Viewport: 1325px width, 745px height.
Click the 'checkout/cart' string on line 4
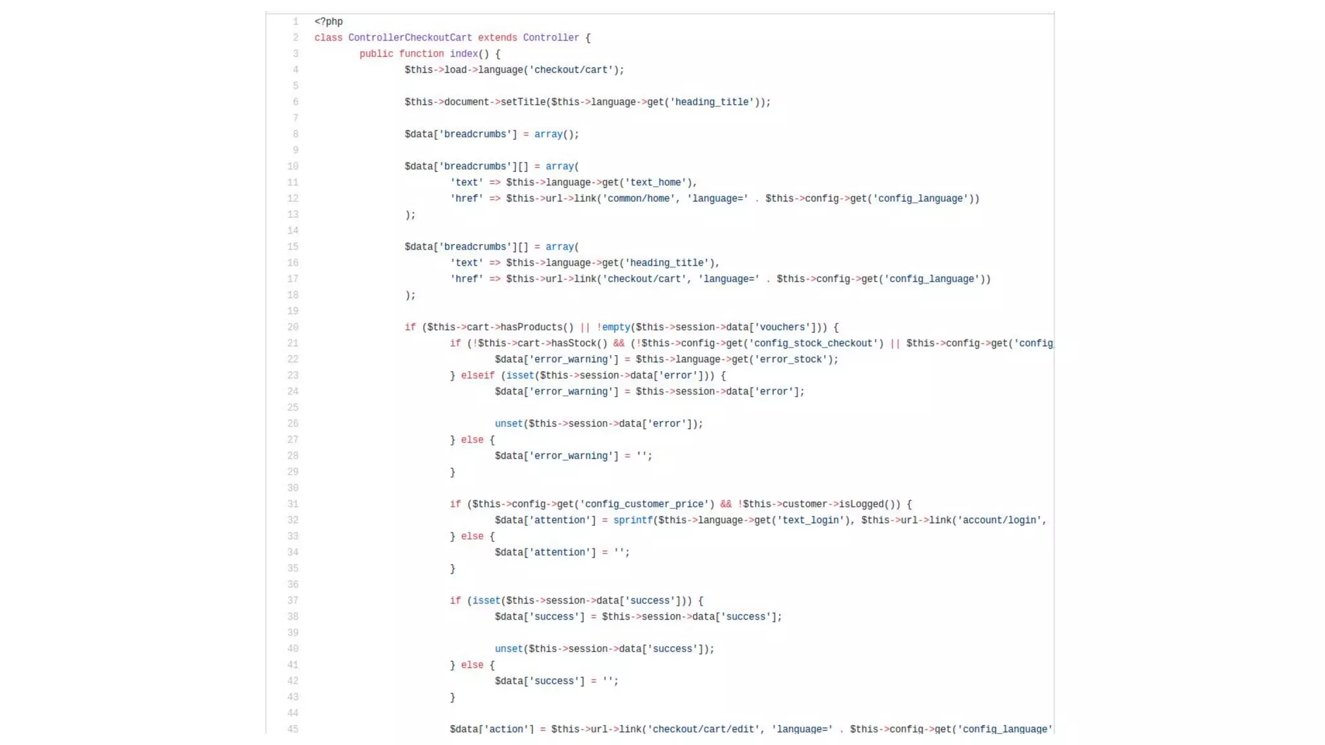[x=571, y=70]
